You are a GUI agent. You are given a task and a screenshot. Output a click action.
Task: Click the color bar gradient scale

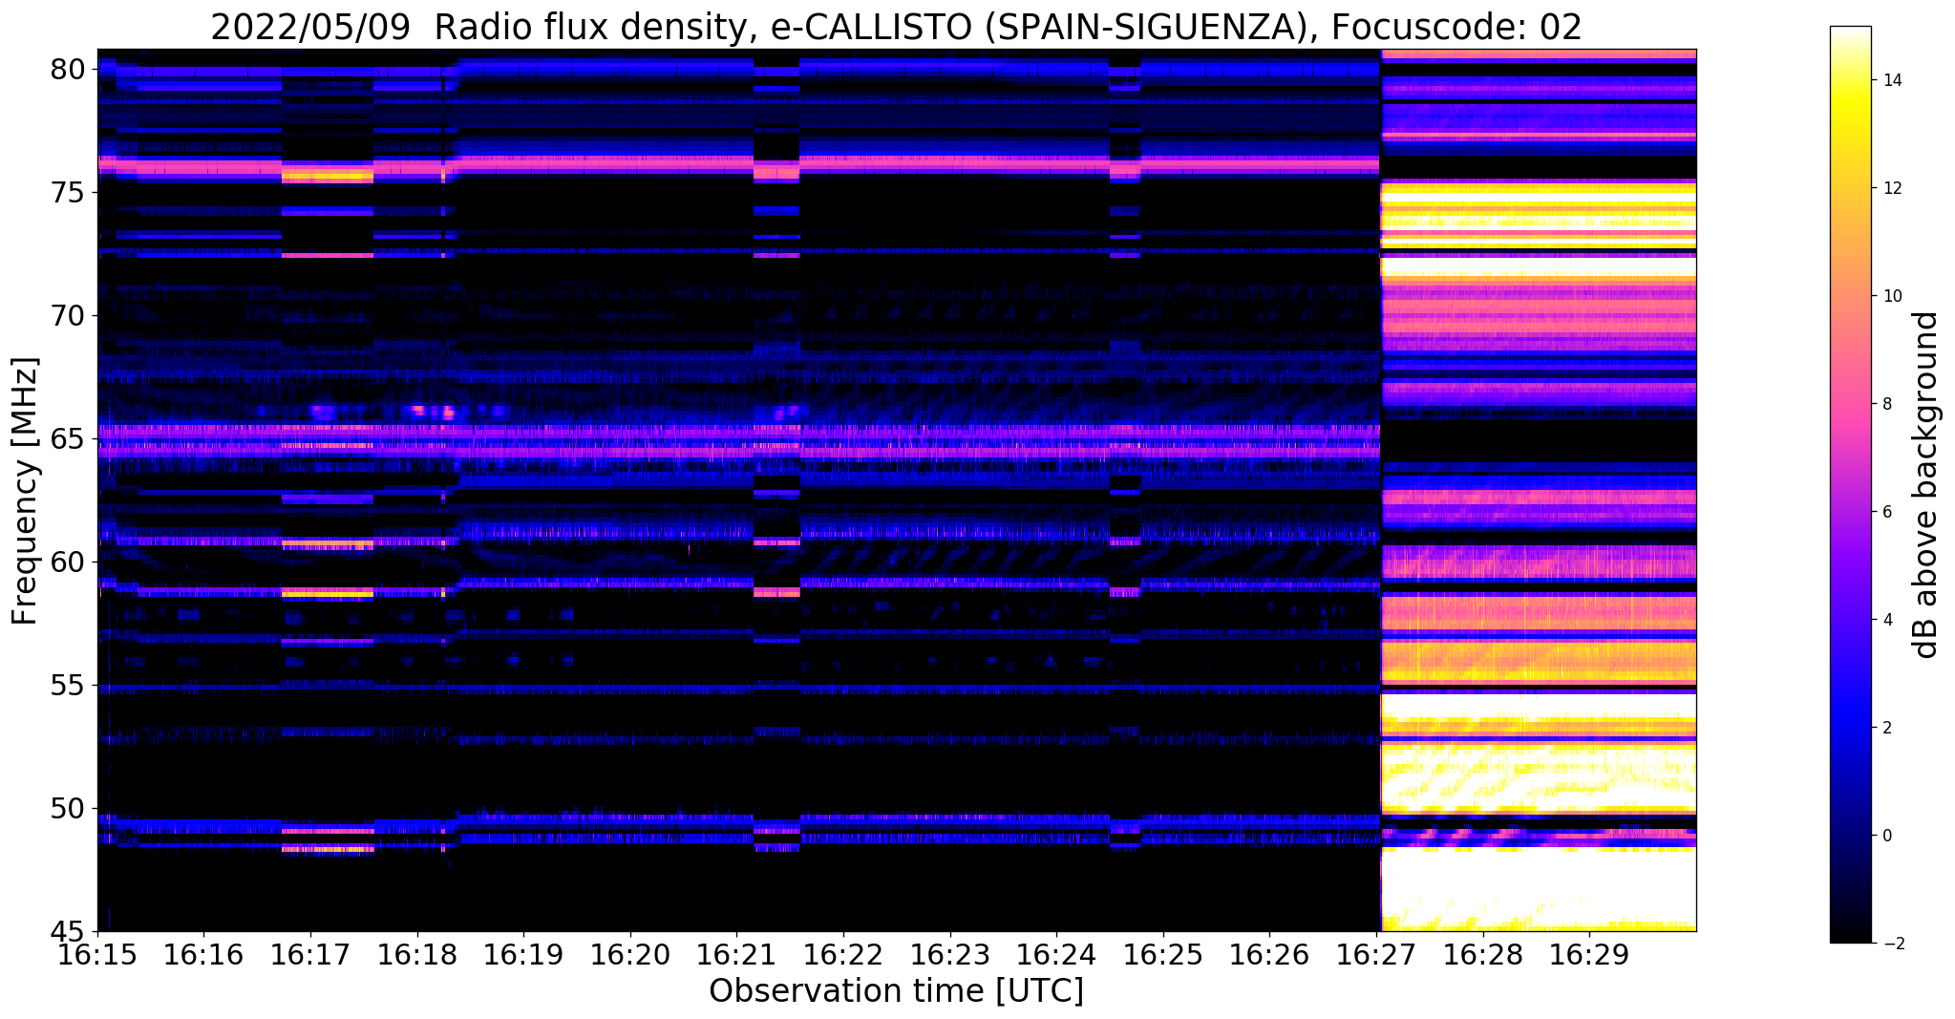click(1850, 484)
